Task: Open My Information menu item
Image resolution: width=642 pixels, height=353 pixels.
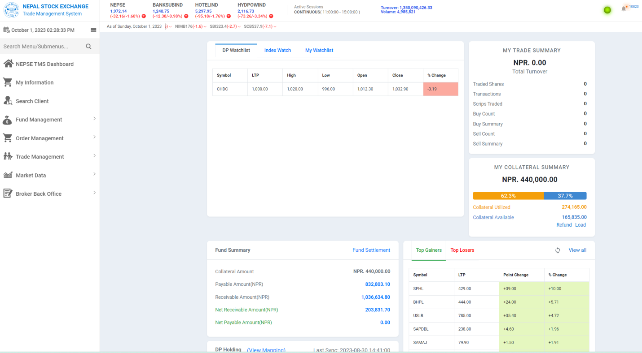Action: point(35,82)
